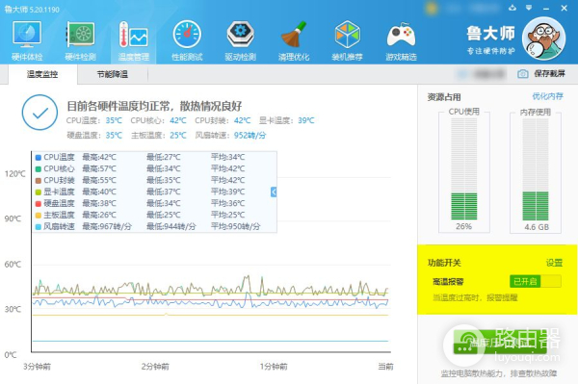
Task: Click the camera icon beside 保存截屏
Action: (x=523, y=74)
